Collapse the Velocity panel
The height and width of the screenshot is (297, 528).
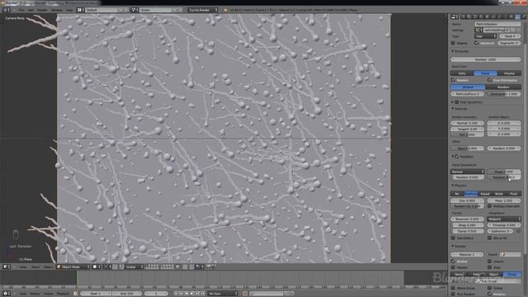453,109
